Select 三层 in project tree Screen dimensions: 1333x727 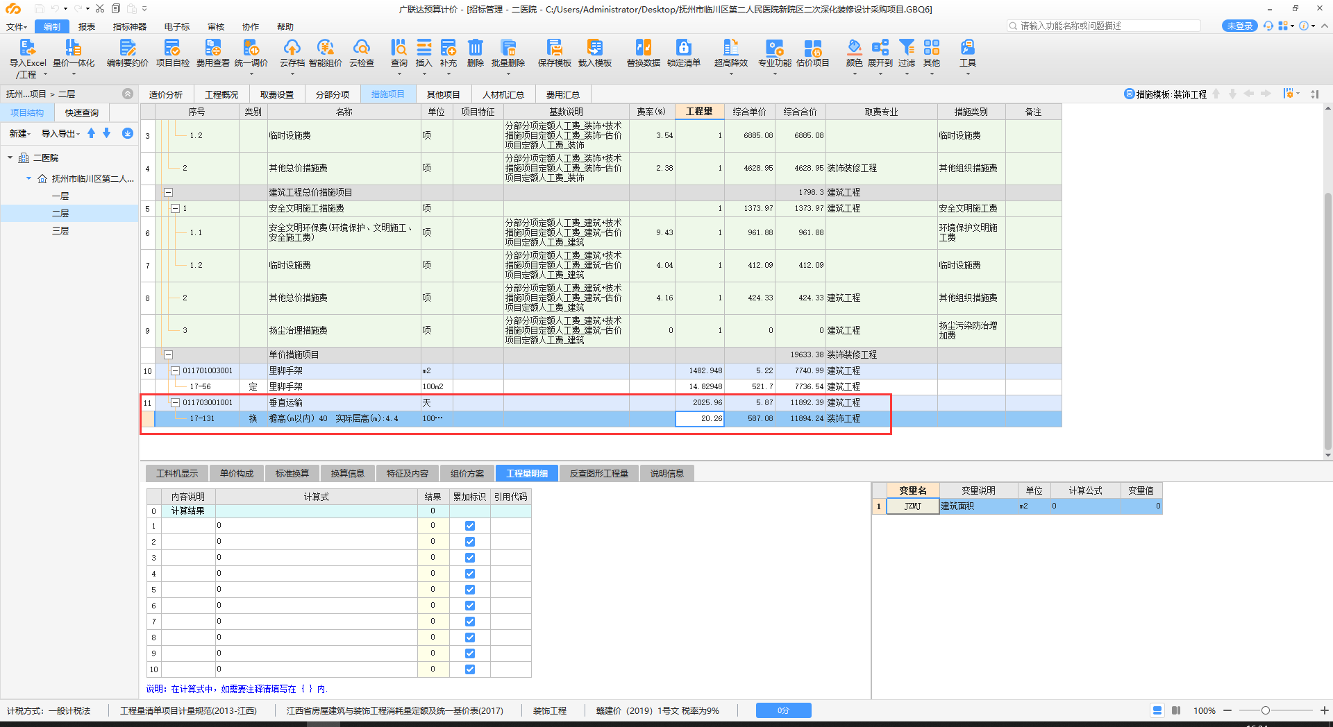coord(60,231)
